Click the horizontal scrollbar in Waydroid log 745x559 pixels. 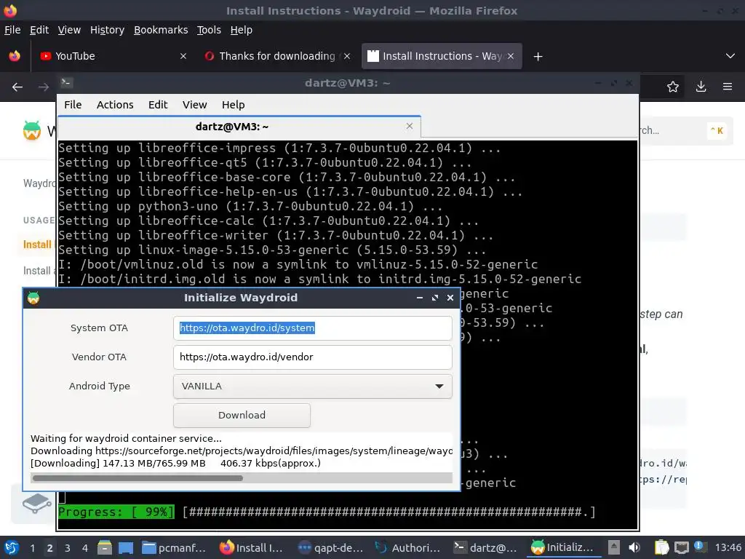click(138, 477)
